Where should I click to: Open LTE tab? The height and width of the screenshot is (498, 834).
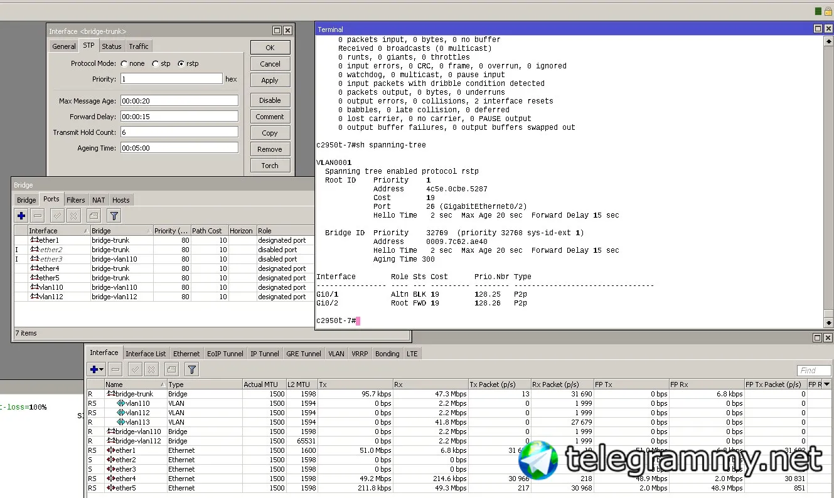click(412, 354)
